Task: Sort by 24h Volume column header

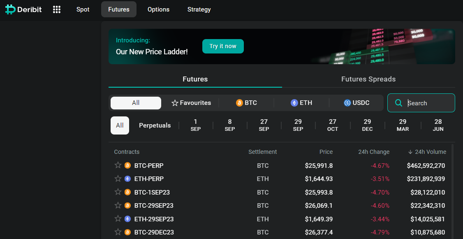Action: click(x=427, y=152)
